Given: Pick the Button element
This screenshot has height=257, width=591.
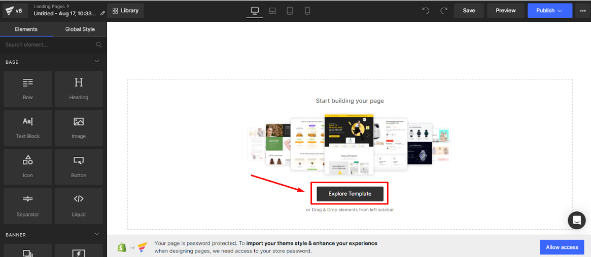Looking at the screenshot, I should click(x=79, y=167).
